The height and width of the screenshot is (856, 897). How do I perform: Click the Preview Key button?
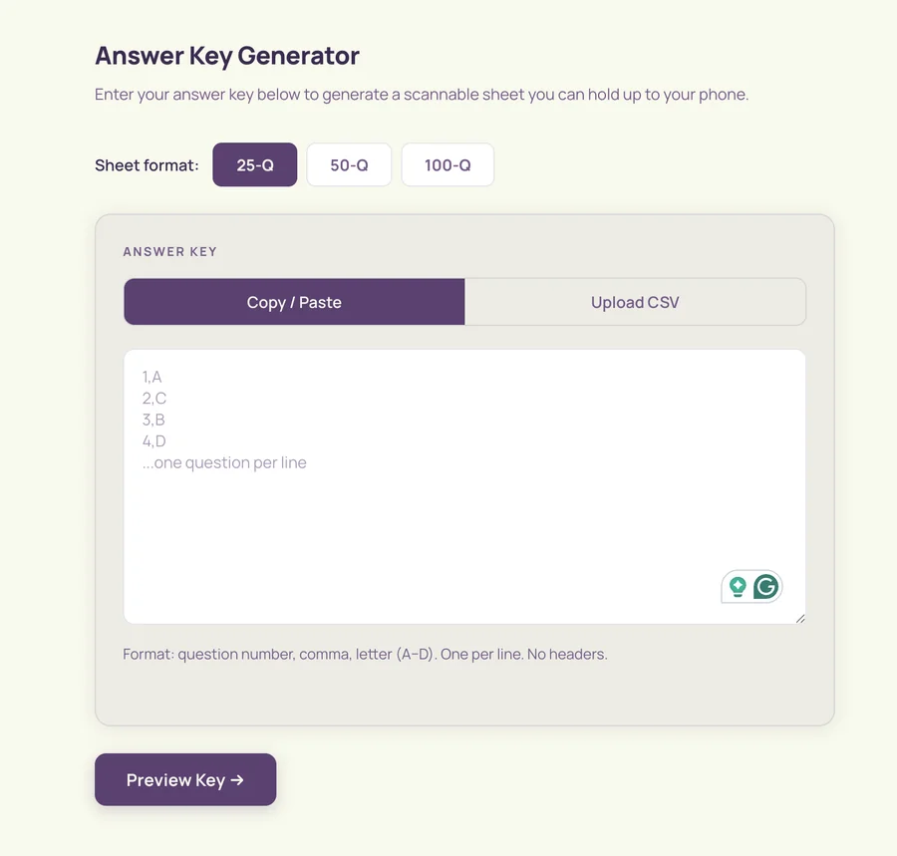(185, 780)
